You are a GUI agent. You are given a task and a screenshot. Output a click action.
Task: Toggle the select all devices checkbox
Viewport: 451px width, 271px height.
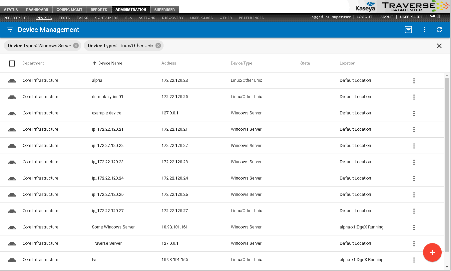12,63
